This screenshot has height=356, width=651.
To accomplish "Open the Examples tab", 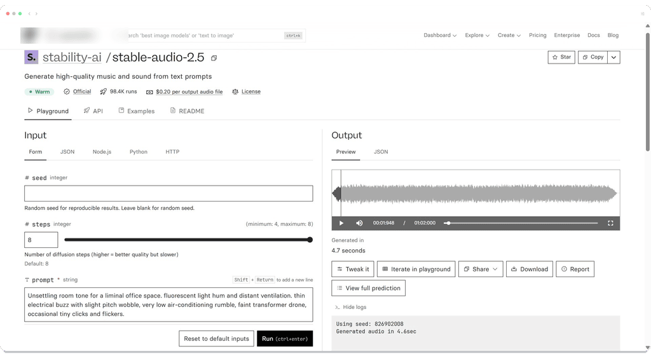I will tap(137, 111).
